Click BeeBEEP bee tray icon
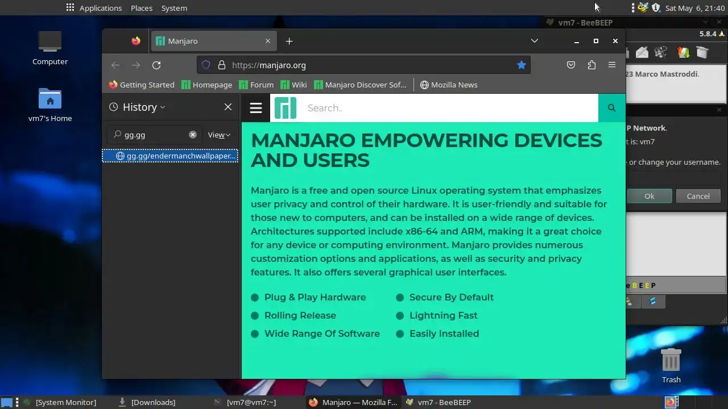728x409 pixels. tap(643, 7)
